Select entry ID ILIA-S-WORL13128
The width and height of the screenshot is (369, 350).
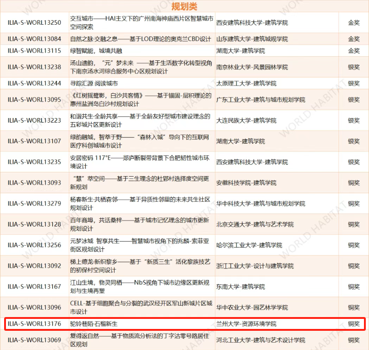[x=34, y=224]
